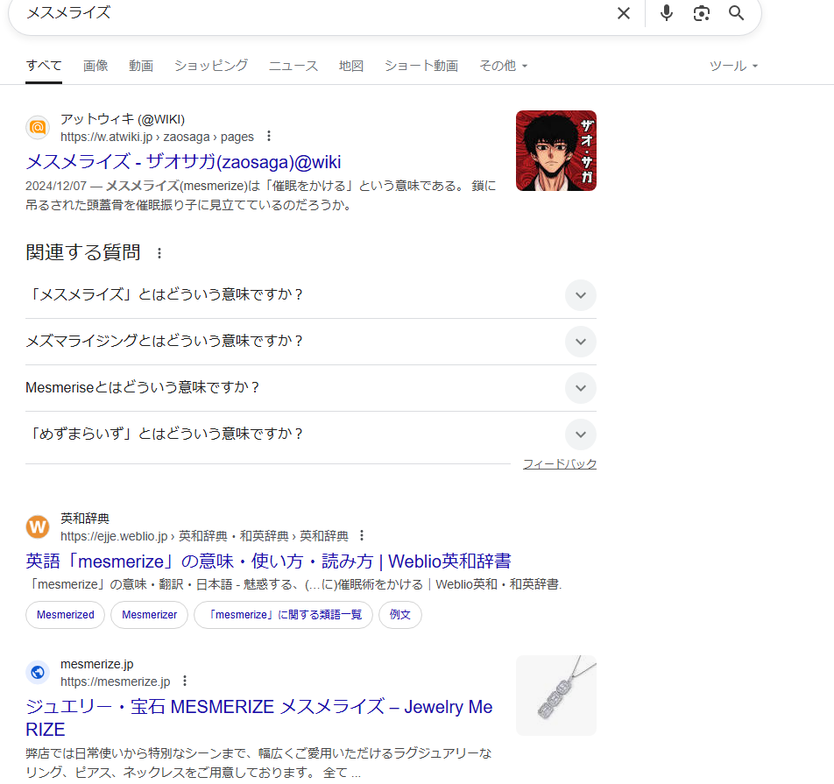
Task: Expand question 「メスメライズ」とはどういう意味ですか
Action: coord(580,295)
